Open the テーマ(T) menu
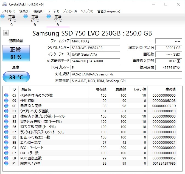 (x=54, y=11)
